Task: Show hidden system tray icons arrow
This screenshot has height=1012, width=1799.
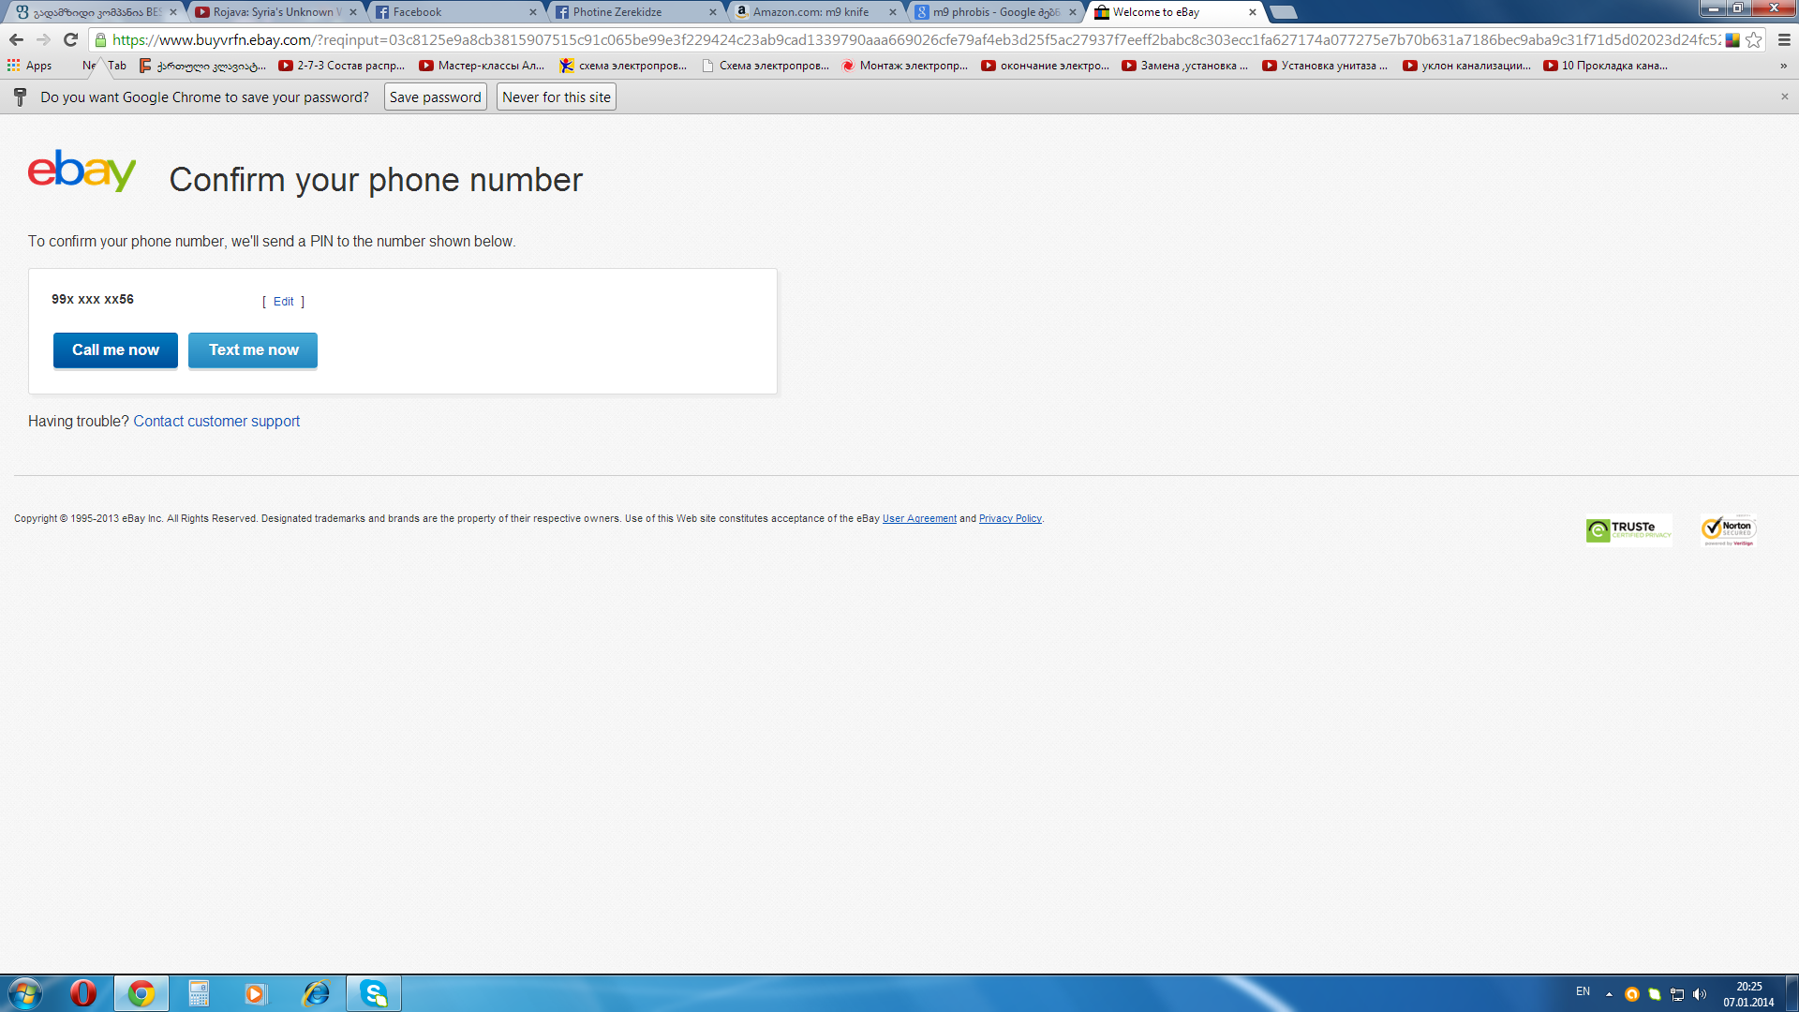Action: pos(1609,993)
